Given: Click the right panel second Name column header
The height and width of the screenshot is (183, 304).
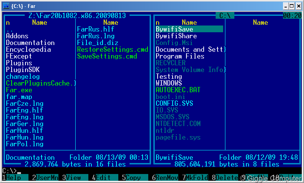Looking at the screenshot, I should [260, 22].
